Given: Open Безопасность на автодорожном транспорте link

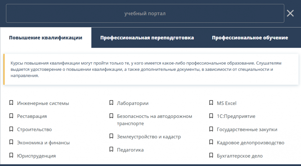Looking at the screenshot, I should (x=155, y=120).
